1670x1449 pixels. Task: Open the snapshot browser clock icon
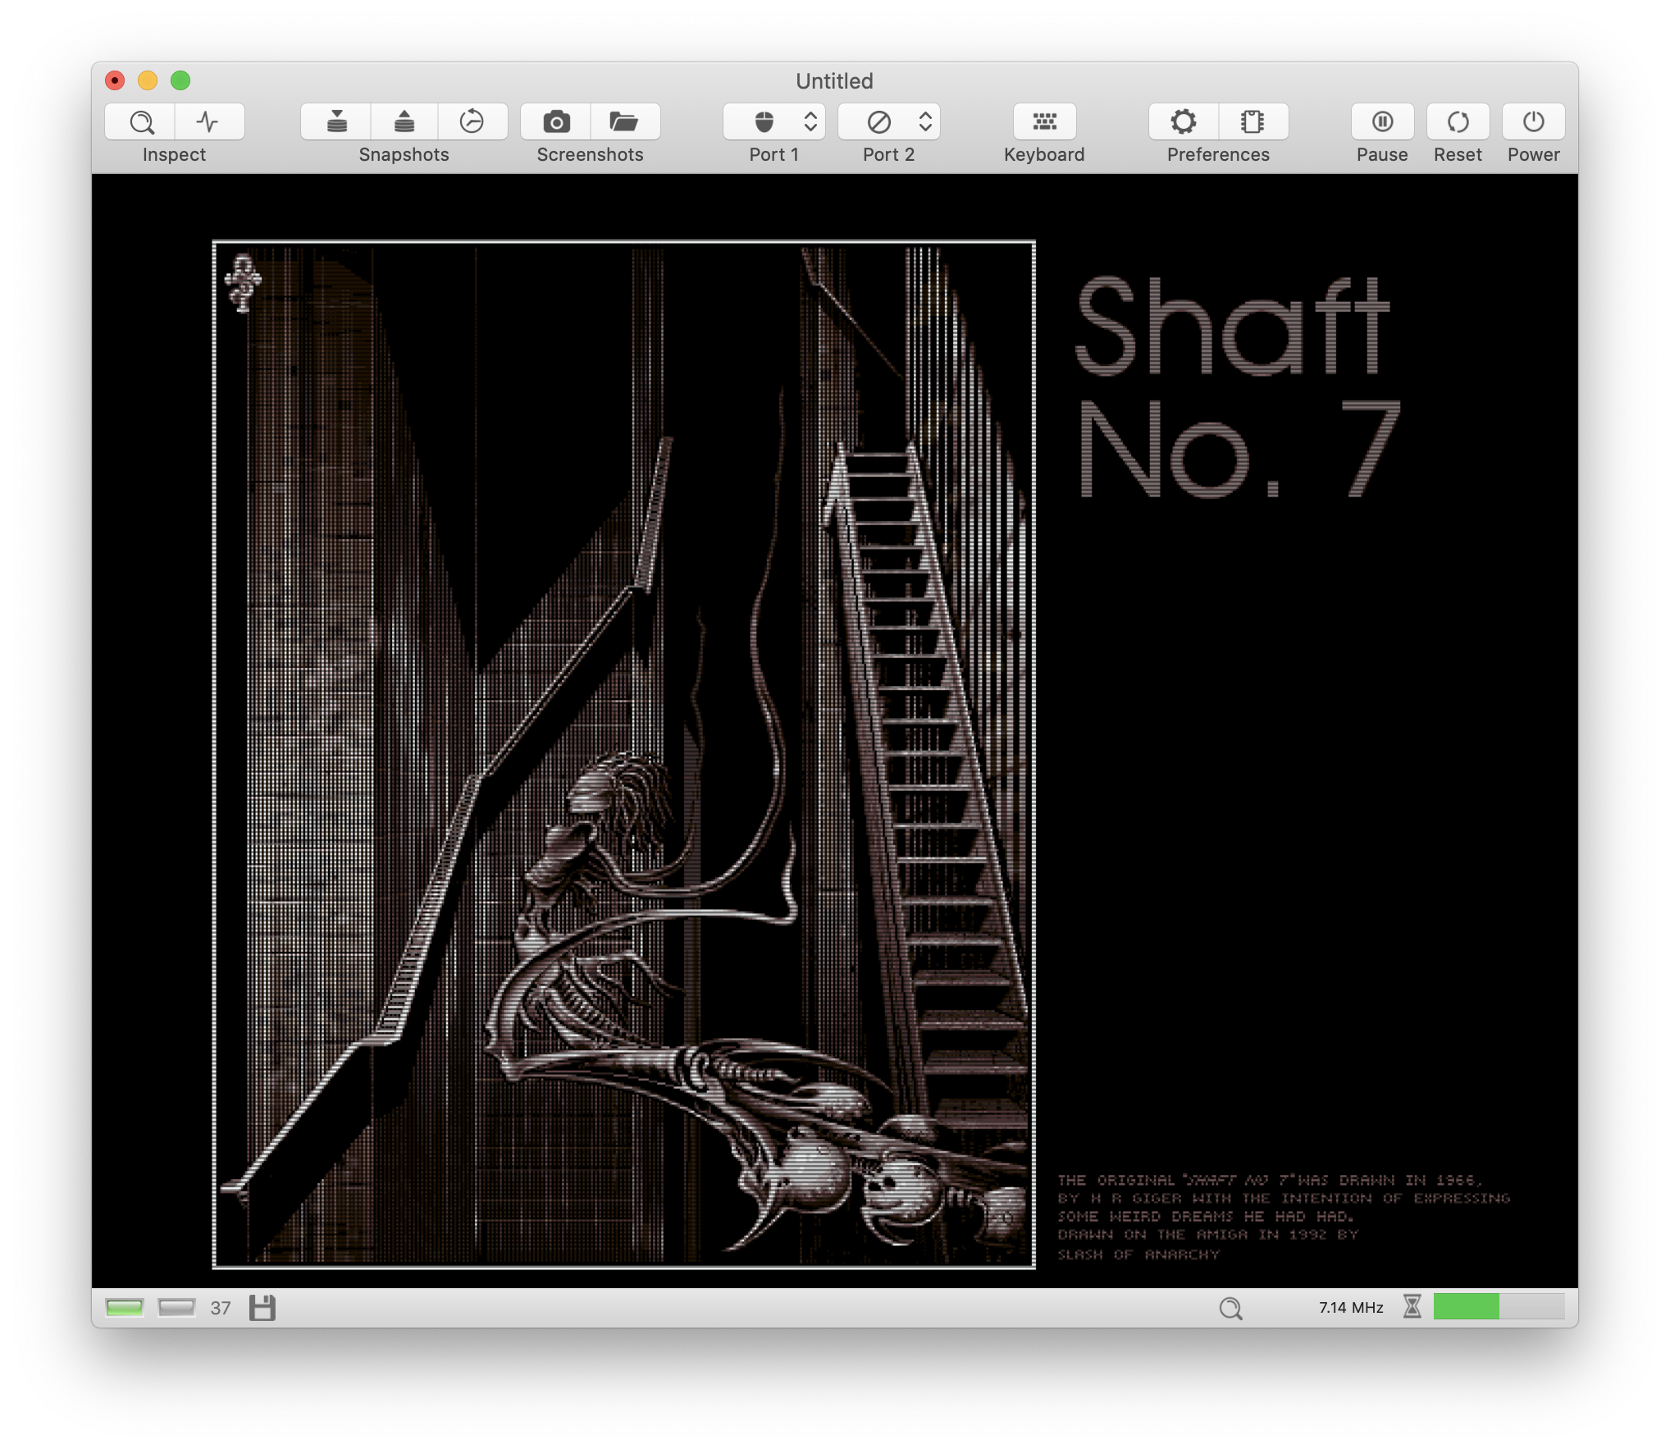tap(472, 121)
